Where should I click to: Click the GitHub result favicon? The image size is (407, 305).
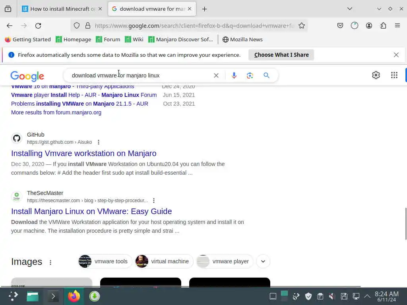[x=17, y=138]
